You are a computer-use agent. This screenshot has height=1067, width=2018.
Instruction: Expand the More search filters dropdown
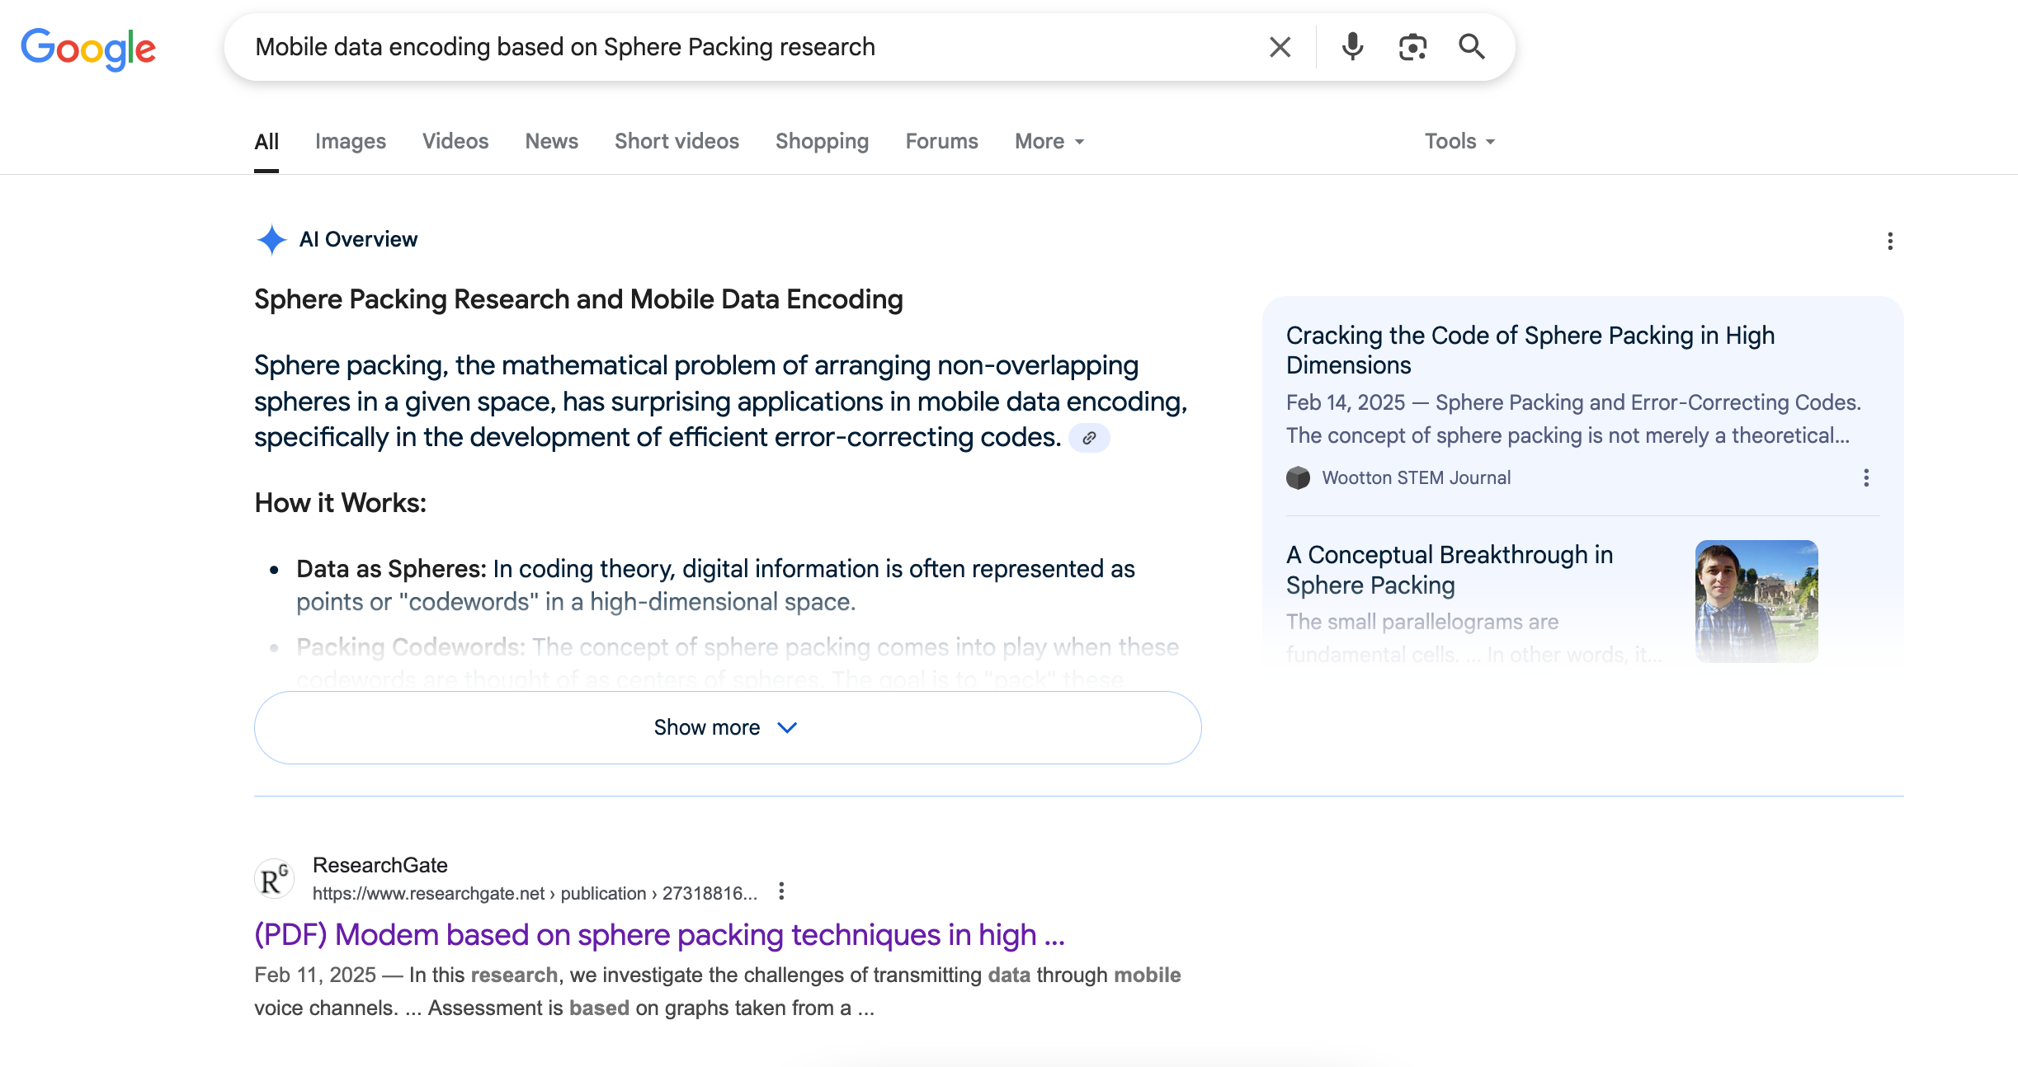tap(1049, 142)
